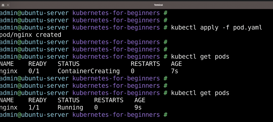The width and height of the screenshot is (273, 122).
Task: Select the 'pod/nginx created' output line
Action: tap(30, 35)
